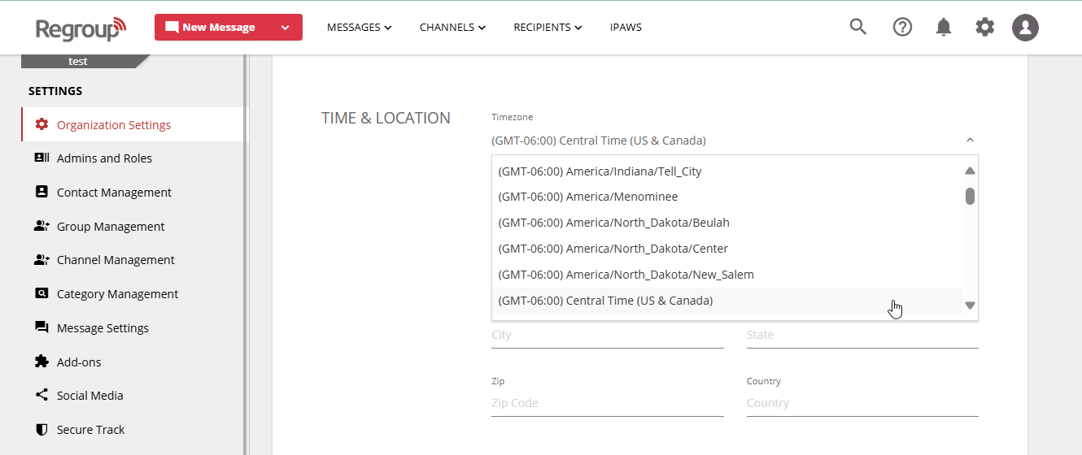Click the Regroup logo
The height and width of the screenshot is (455, 1082).
pos(81,28)
